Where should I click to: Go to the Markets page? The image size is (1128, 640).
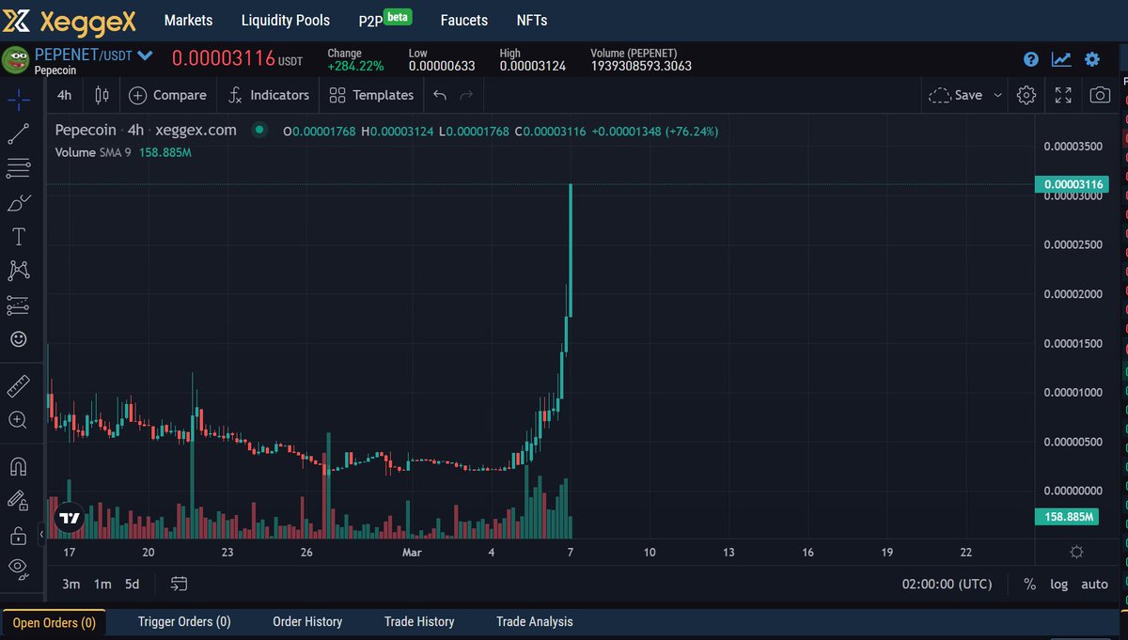(188, 20)
